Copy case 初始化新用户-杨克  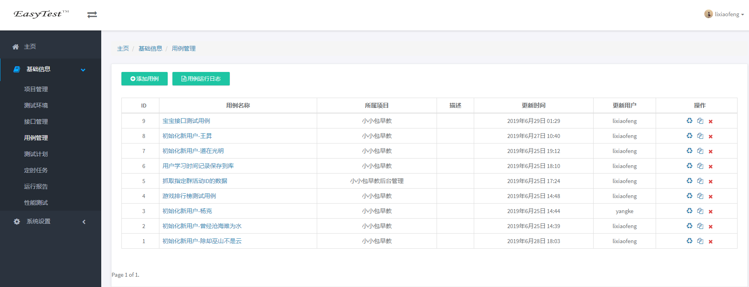tap(700, 211)
